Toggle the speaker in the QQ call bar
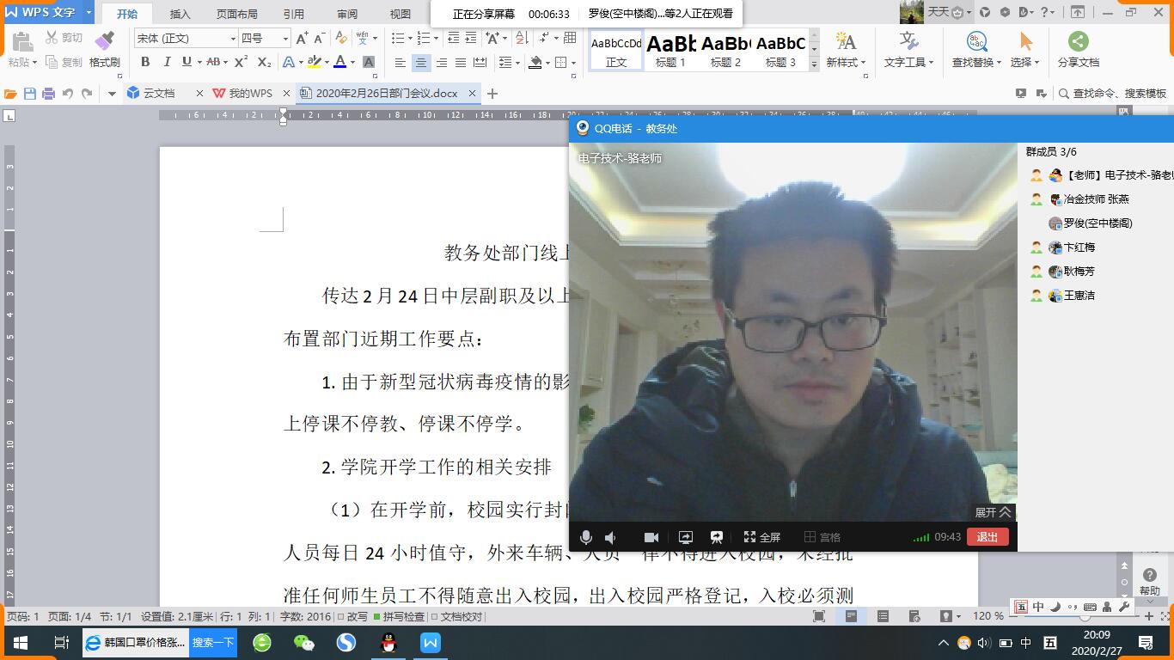Image resolution: width=1174 pixels, height=660 pixels. point(610,537)
